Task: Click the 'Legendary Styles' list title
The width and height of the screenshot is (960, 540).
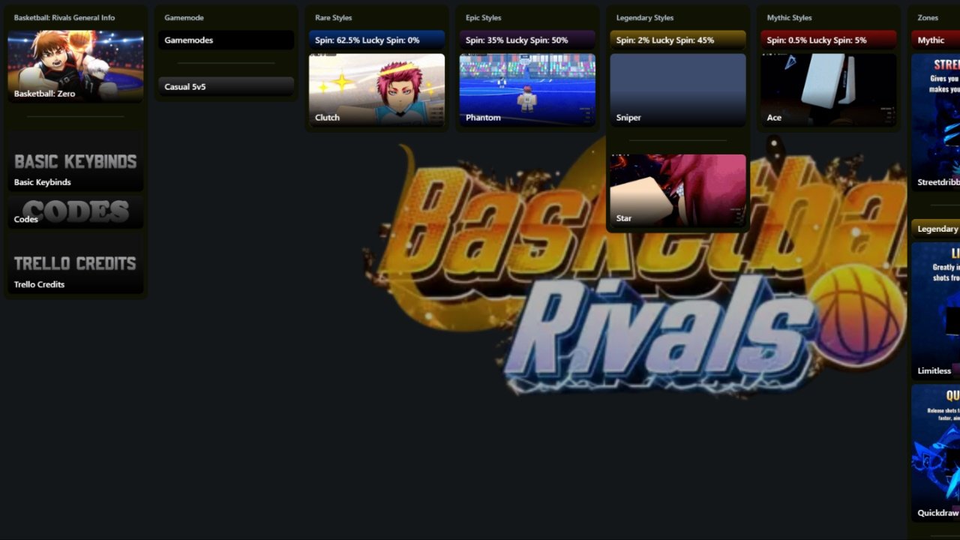Action: coord(645,17)
